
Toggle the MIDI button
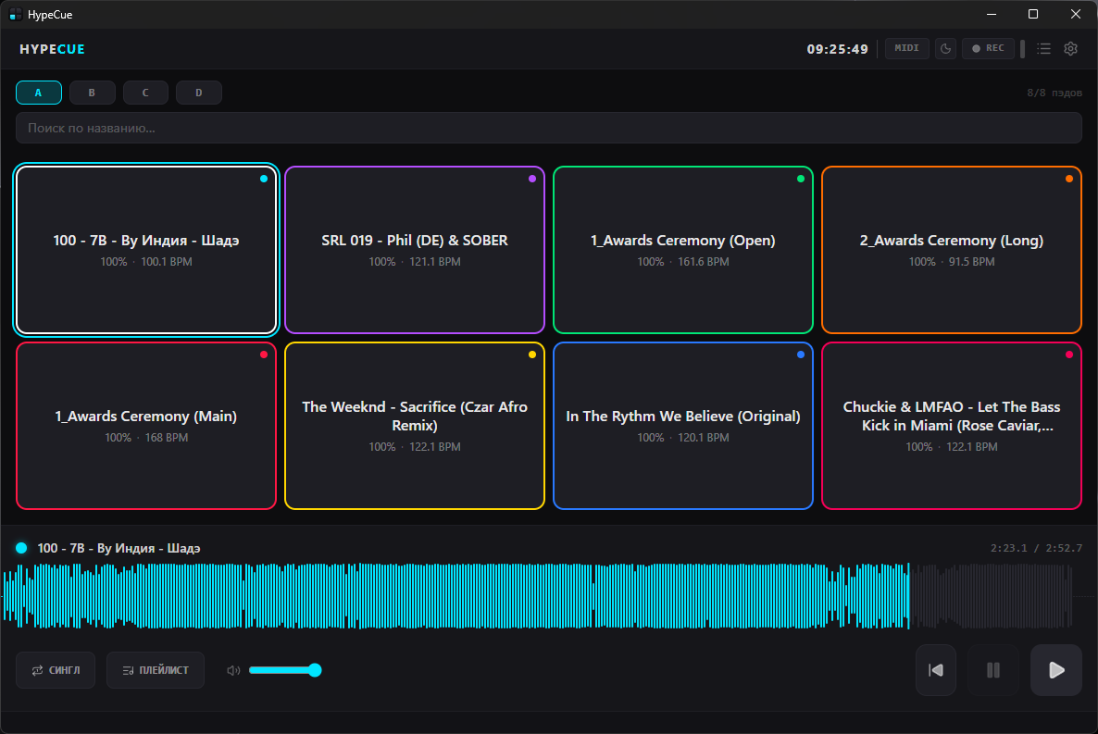pyautogui.click(x=907, y=48)
